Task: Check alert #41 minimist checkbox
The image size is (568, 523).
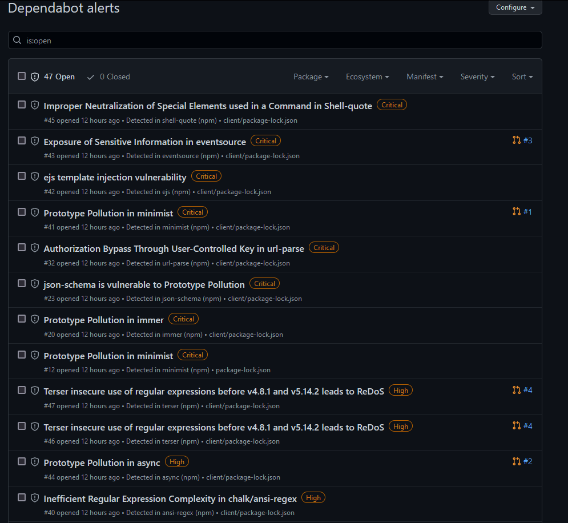Action: point(22,212)
